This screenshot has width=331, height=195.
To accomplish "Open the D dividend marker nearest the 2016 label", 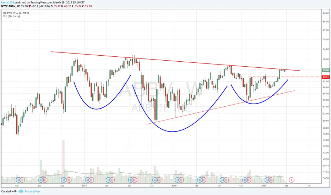I will click(178, 180).
